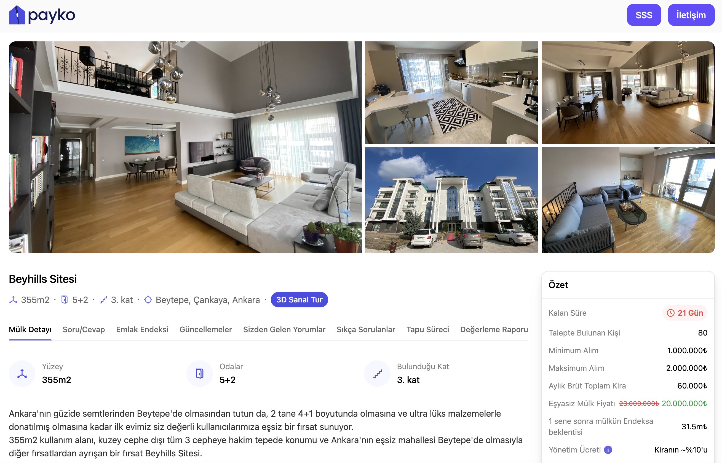Click the stairs icon beside 3. kat
The width and height of the screenshot is (722, 463).
point(103,300)
